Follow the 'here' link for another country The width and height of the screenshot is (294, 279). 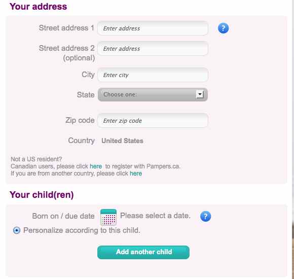pos(136,173)
